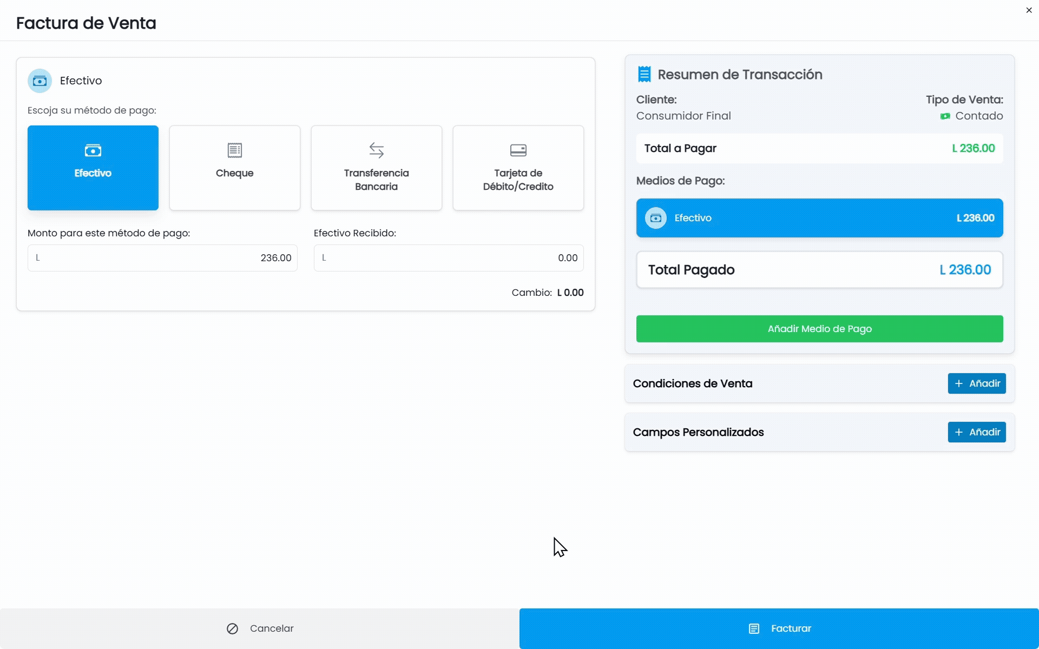Click the Efectivo Recibido amount field
The width and height of the screenshot is (1039, 649).
(449, 258)
